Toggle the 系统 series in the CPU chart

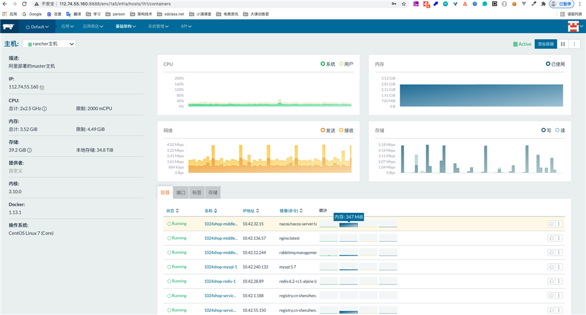click(328, 64)
